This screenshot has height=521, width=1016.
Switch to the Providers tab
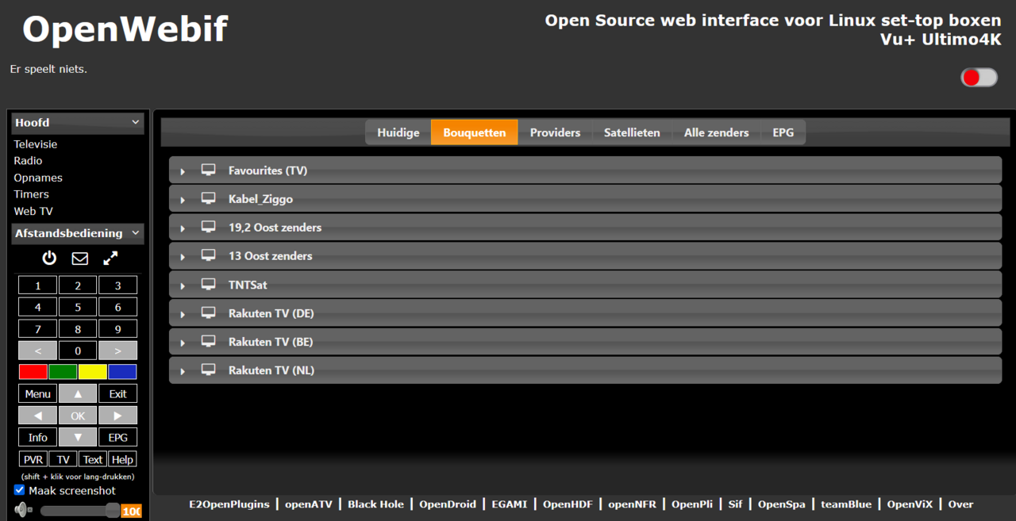click(555, 132)
